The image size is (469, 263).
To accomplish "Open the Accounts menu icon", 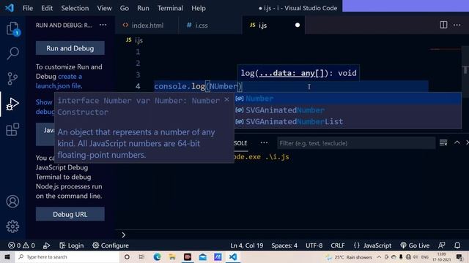I will click(12, 202).
